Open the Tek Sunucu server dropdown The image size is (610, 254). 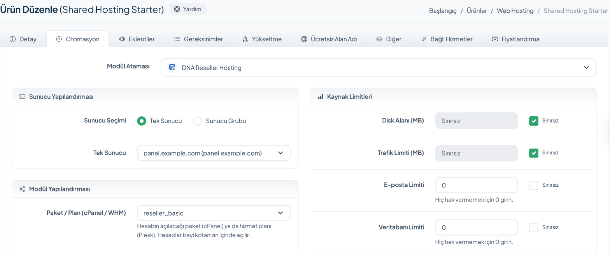pos(214,153)
